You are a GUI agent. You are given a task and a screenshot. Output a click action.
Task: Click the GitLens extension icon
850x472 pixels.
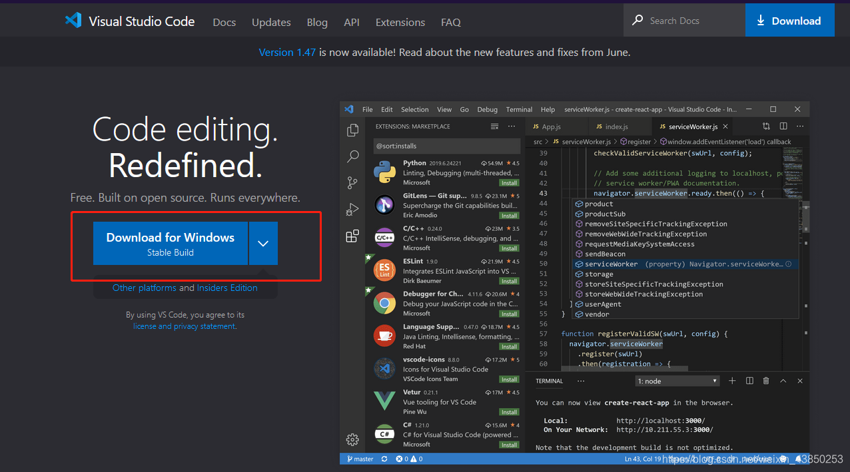point(384,205)
